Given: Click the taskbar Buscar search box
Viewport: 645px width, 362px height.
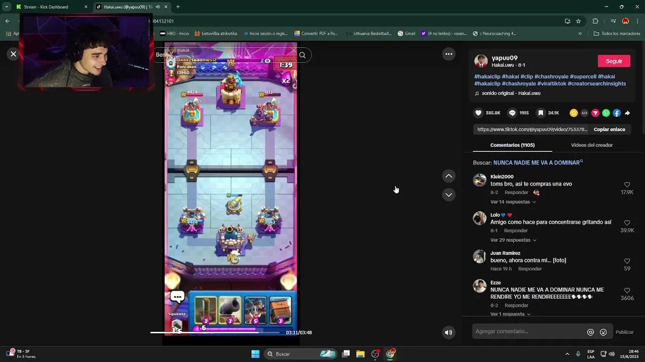Looking at the screenshot, I should pos(301,354).
